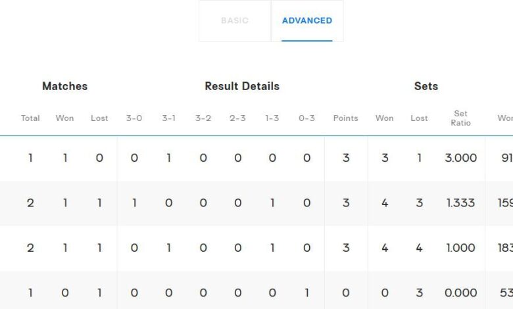Click the Lost header under Sets
513x309 pixels.
pyautogui.click(x=419, y=118)
